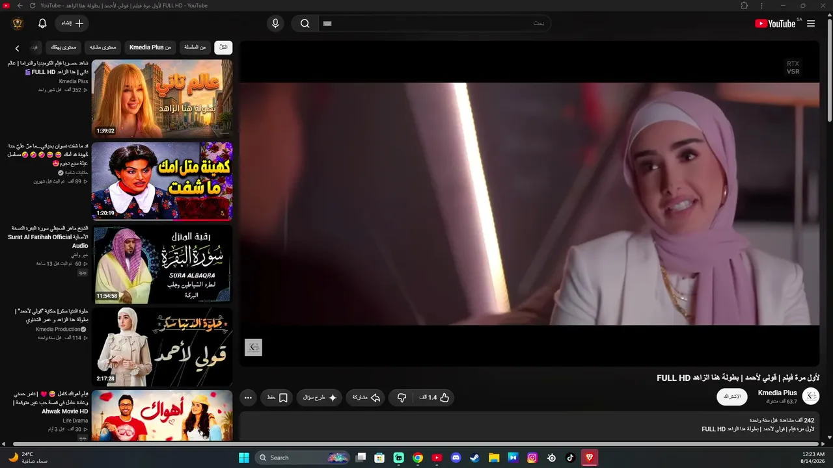833x468 pixels.
Task: Expand the video description box
Action: click(529, 425)
